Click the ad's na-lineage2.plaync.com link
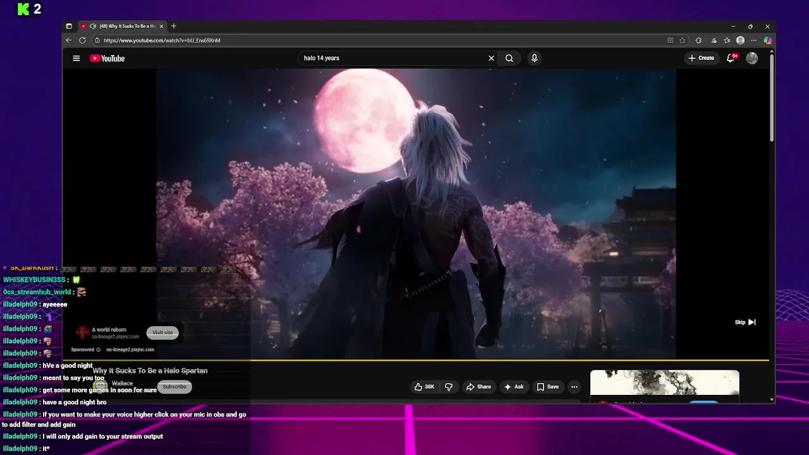 click(130, 349)
